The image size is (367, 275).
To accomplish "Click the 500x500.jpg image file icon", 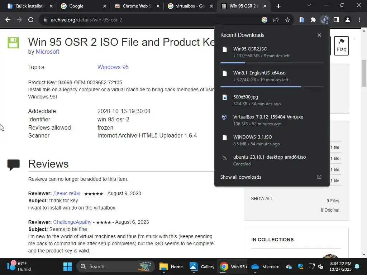I will pos(225,97).
